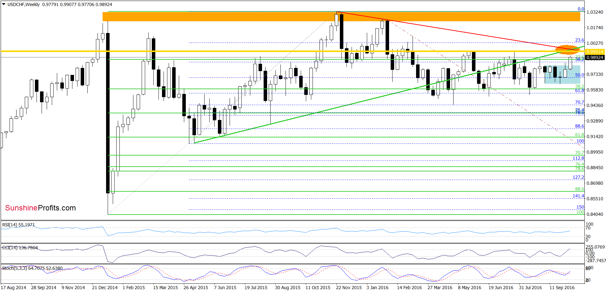The height and width of the screenshot is (292, 606).
Task: Select the red declining resistance trend line
Action: 457,31
